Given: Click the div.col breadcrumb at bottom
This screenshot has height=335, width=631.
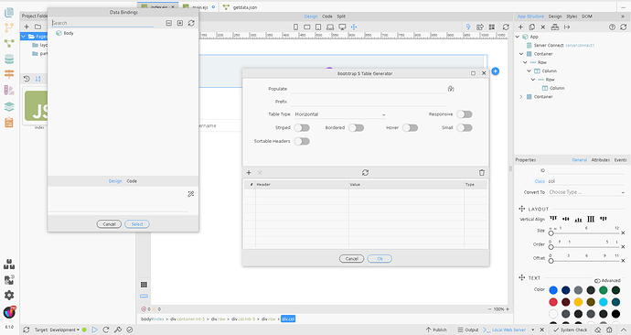Looking at the screenshot, I should [288, 319].
